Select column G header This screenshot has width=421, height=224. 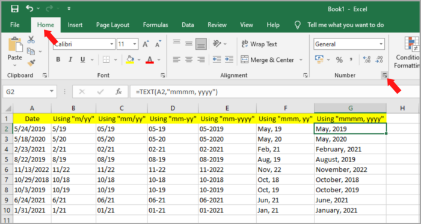click(x=351, y=108)
